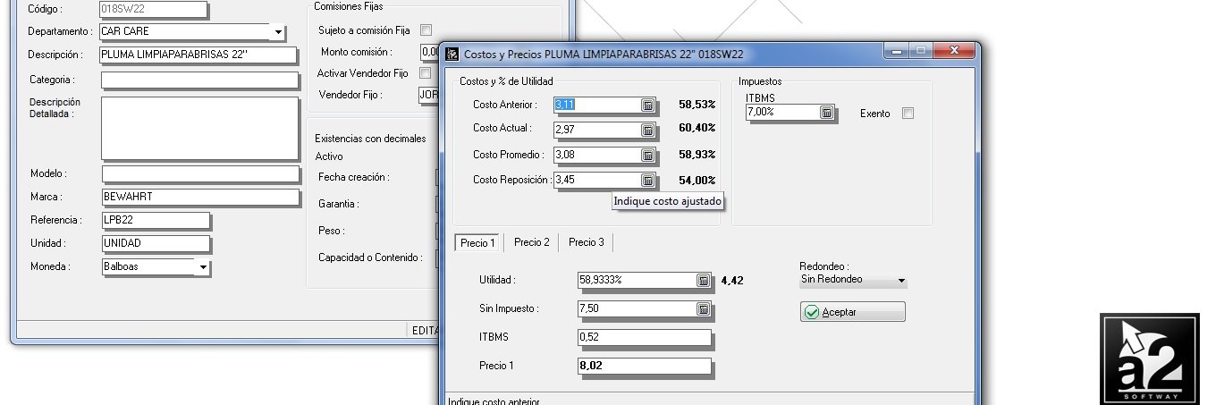The image size is (1216, 405).
Task: Switch to the Precio 1 tab
Action: pyautogui.click(x=477, y=242)
